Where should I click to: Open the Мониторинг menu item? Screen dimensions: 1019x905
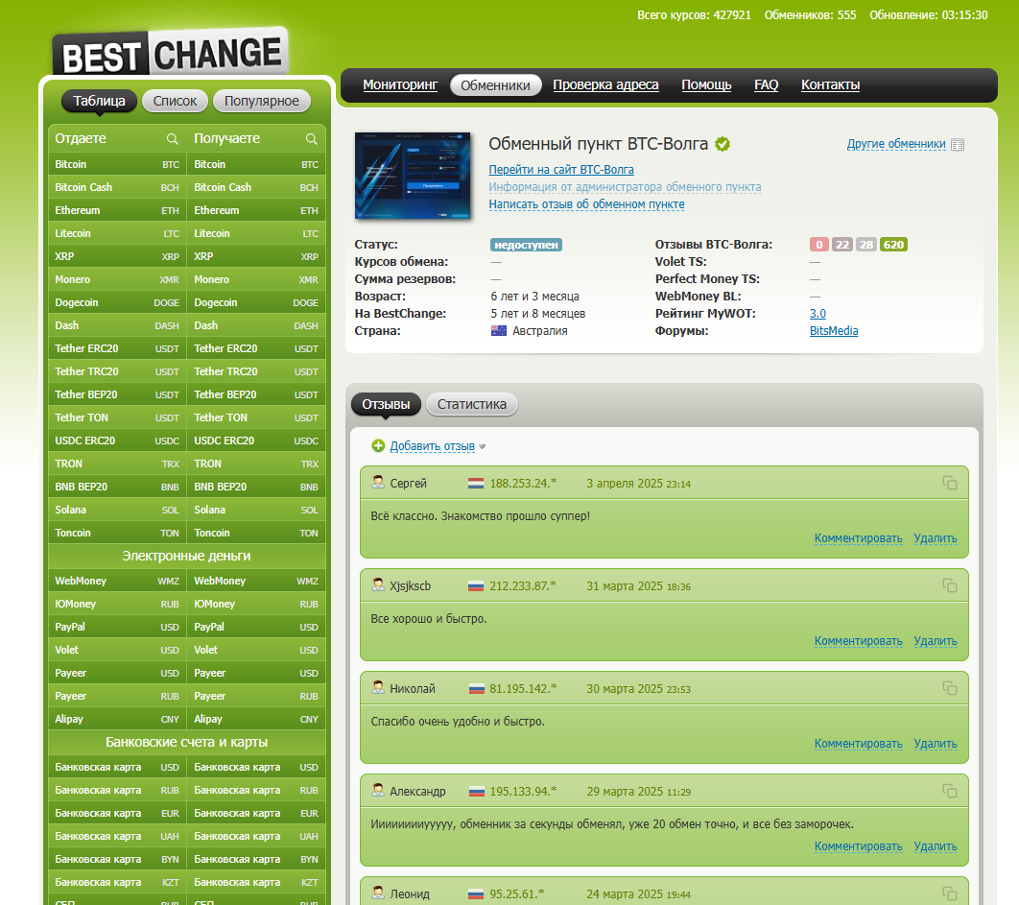[400, 84]
